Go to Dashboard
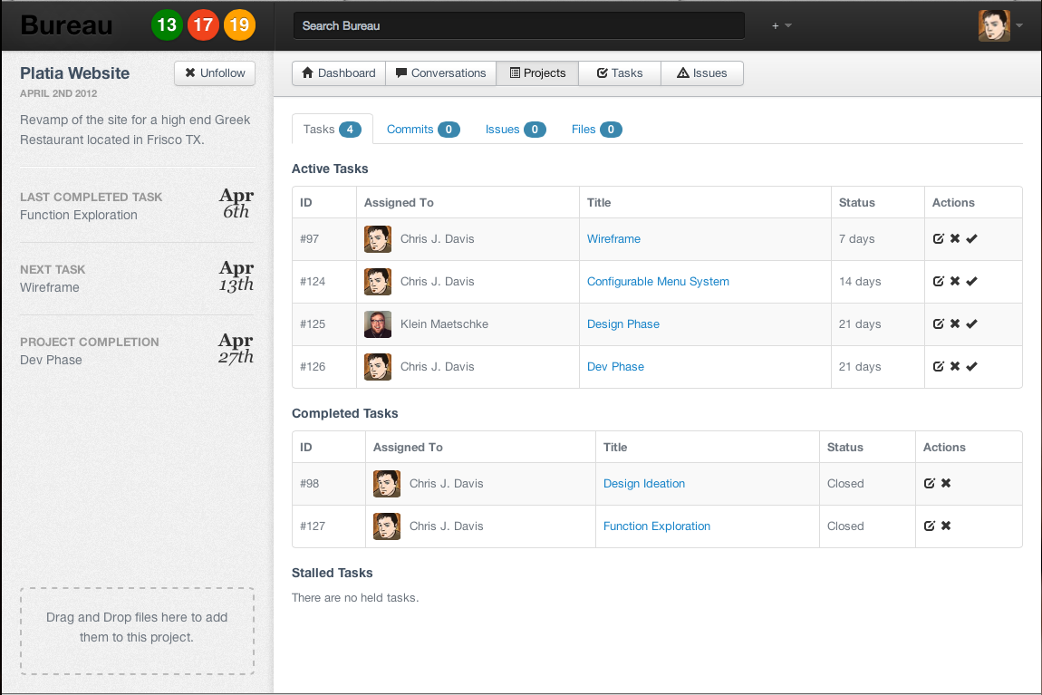The height and width of the screenshot is (695, 1042). (339, 73)
